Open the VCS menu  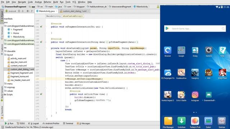point(74,2)
